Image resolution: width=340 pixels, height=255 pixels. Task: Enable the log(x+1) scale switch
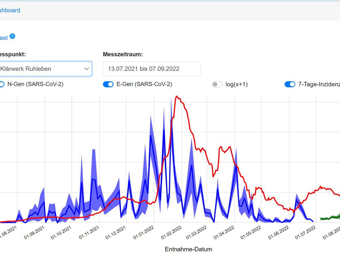coord(217,84)
